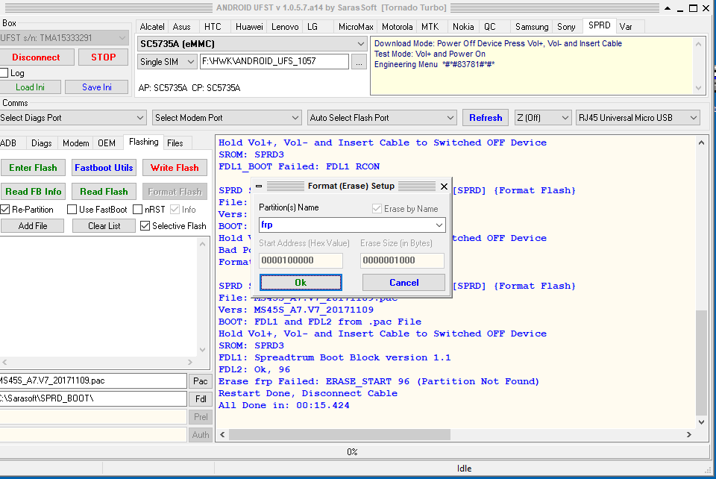716x479 pixels.
Task: Switch to the Modem tab
Action: click(x=76, y=143)
